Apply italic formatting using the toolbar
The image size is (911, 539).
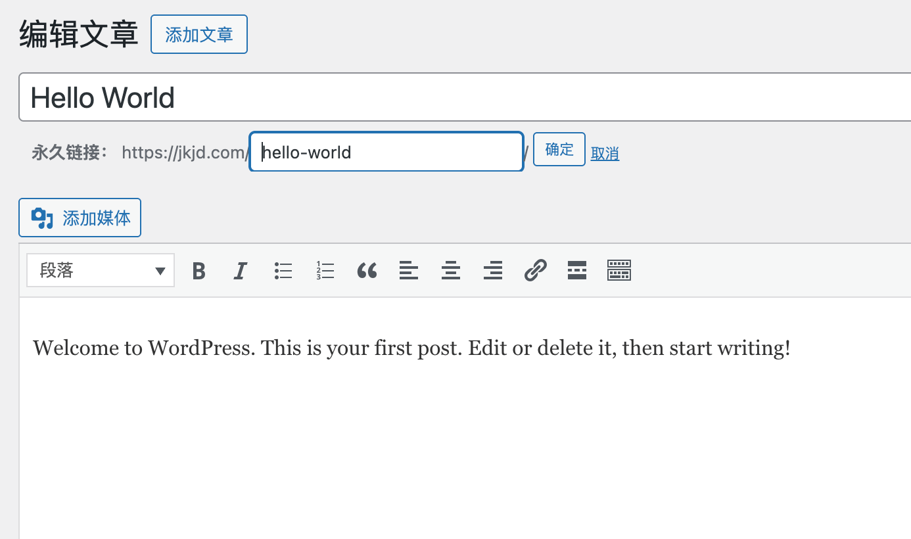[x=241, y=271]
